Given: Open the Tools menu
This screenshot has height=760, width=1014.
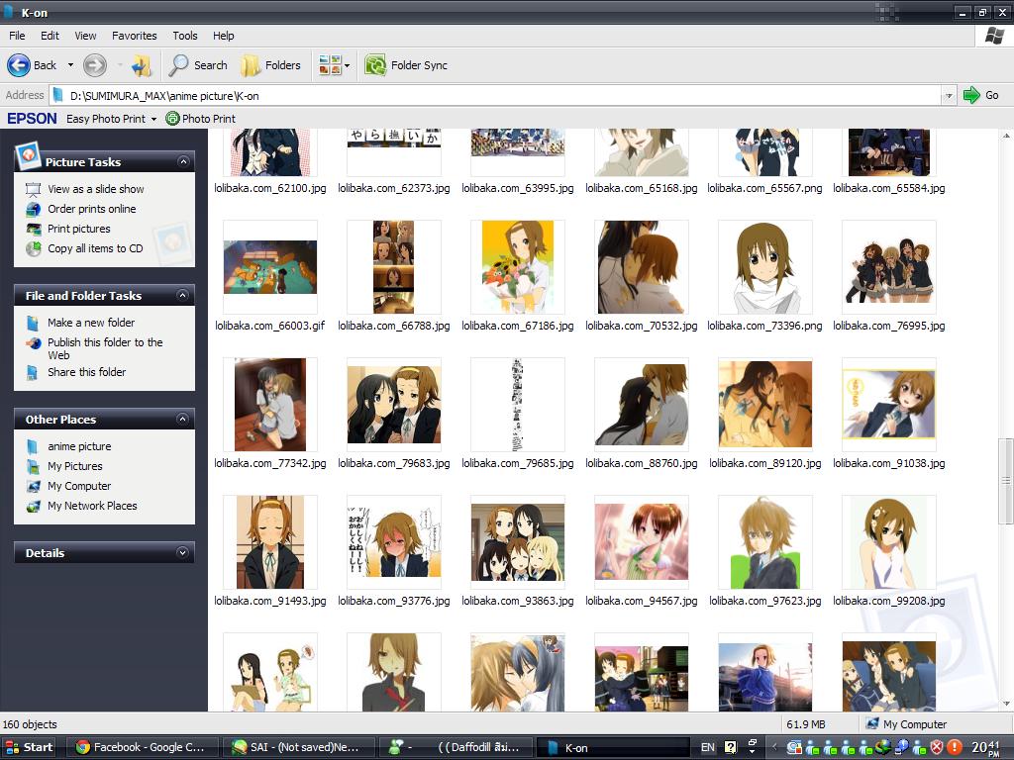Looking at the screenshot, I should [185, 36].
